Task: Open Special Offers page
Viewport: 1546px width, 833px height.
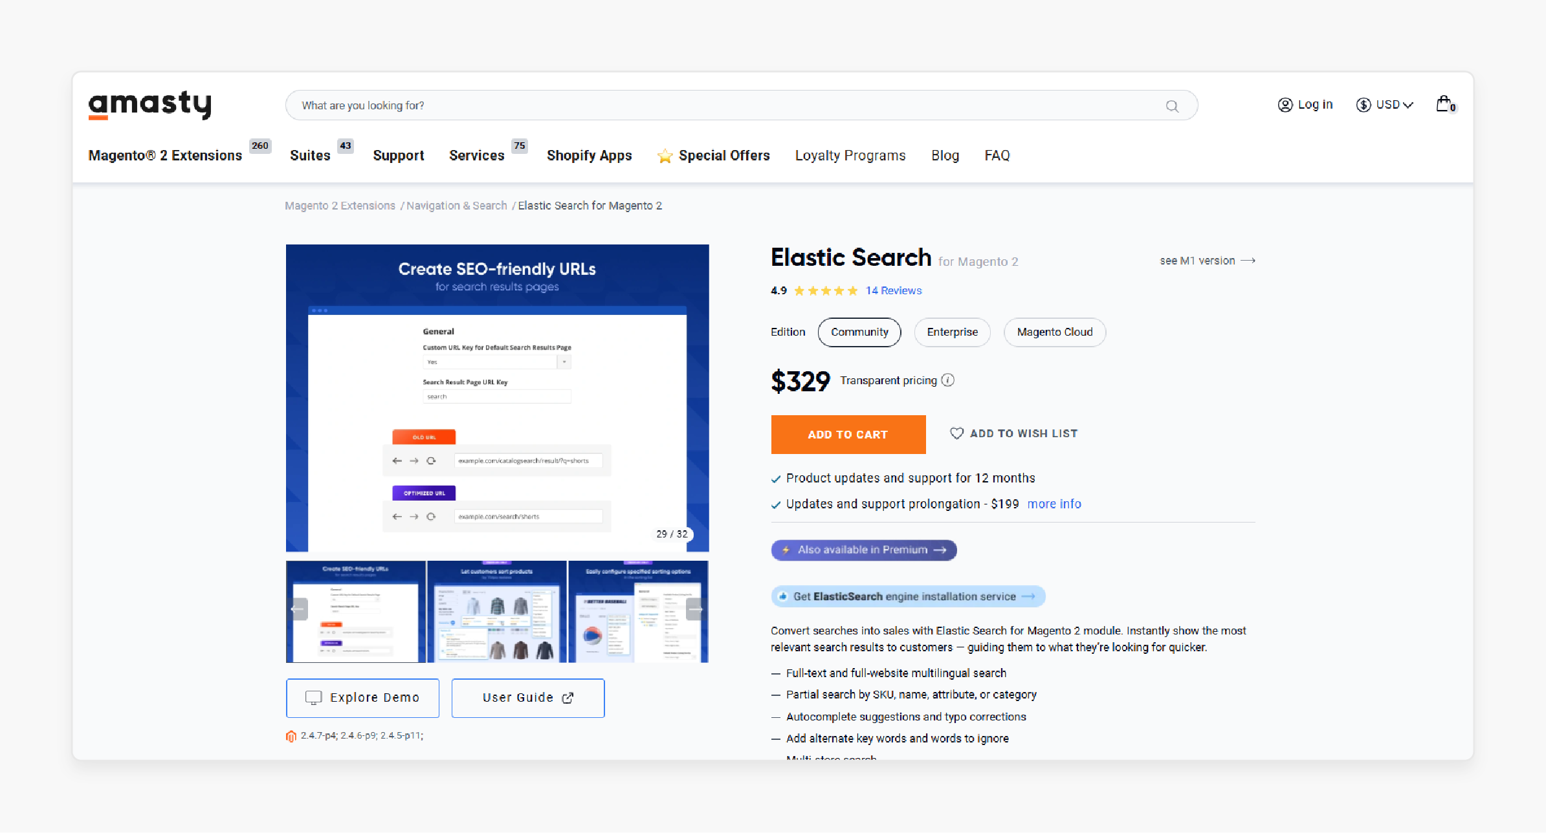Action: pyautogui.click(x=724, y=156)
